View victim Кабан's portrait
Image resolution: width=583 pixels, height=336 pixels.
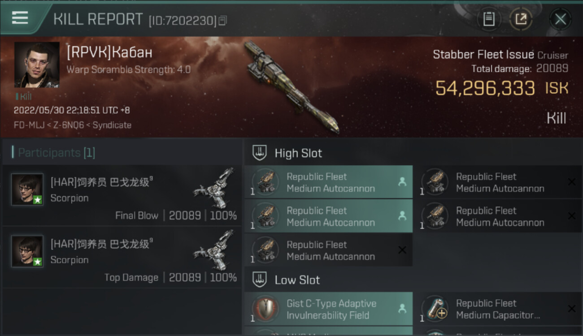37,65
